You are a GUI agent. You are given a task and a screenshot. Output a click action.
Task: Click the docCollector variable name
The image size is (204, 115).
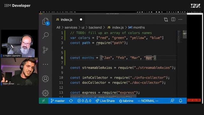[94, 83]
